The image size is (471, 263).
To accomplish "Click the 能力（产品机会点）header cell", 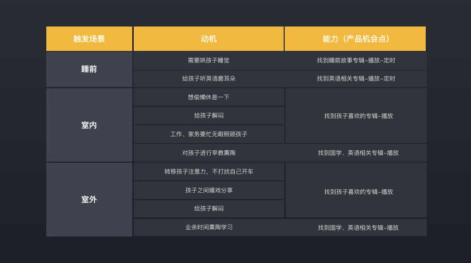I will 355,39.
